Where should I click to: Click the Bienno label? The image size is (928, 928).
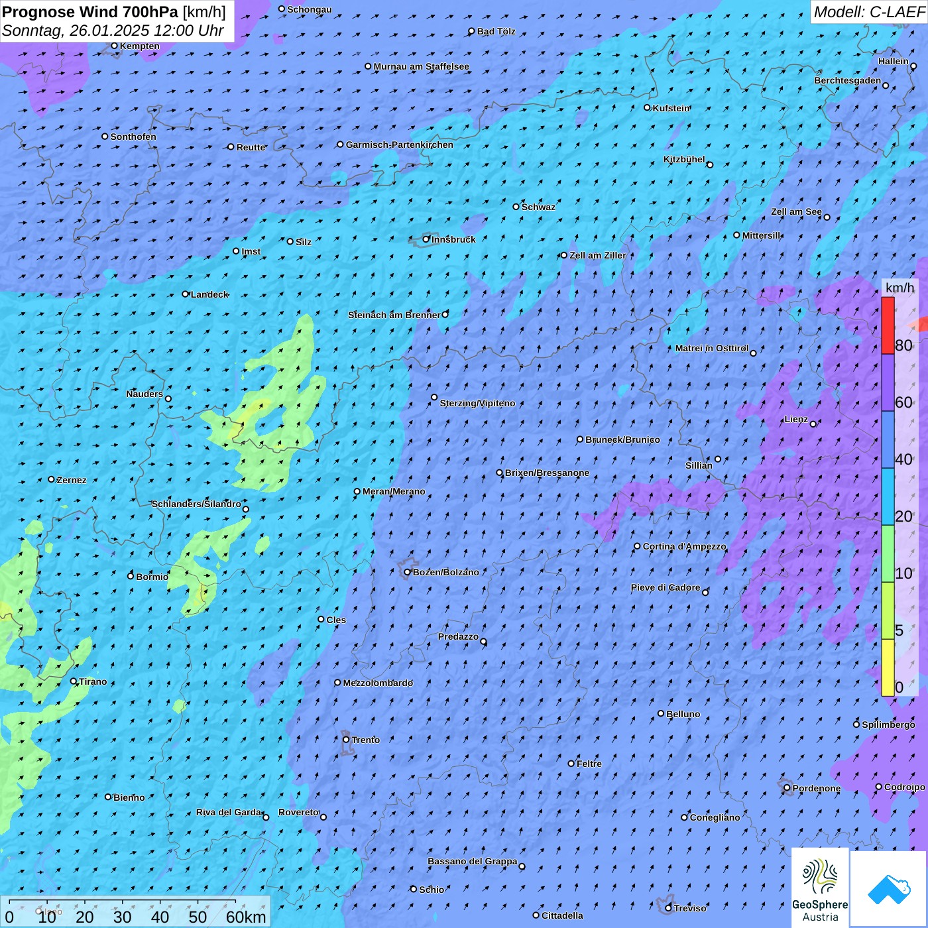(x=129, y=797)
